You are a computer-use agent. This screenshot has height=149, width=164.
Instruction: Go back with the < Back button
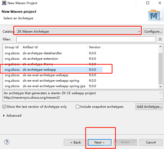coord(76,142)
